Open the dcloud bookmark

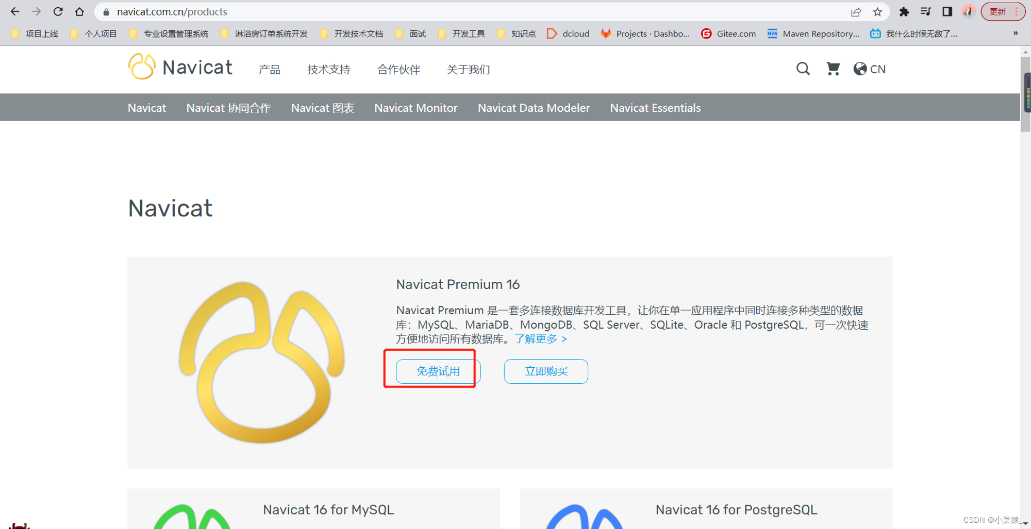[x=568, y=33]
